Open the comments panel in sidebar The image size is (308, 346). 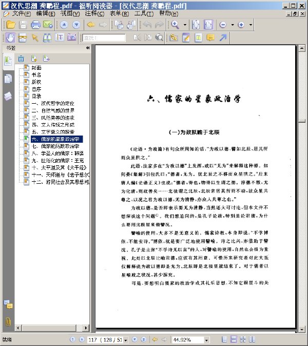[x=8, y=304]
